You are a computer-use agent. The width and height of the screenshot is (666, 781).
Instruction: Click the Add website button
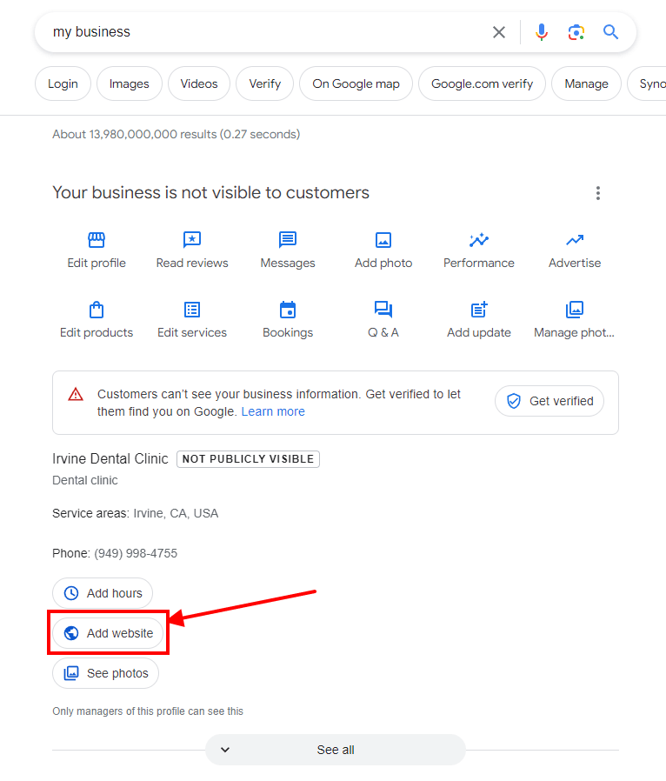click(x=108, y=632)
